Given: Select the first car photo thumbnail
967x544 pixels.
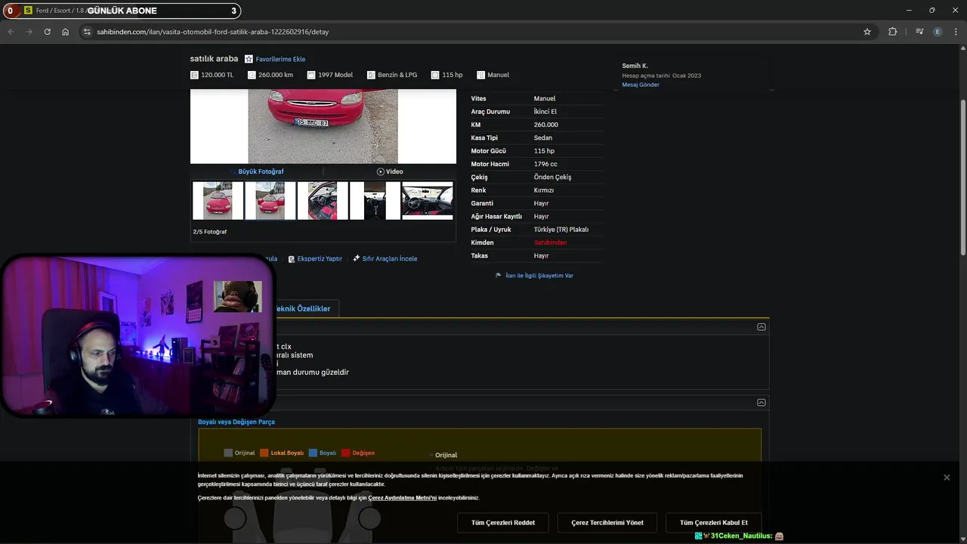Looking at the screenshot, I should [x=218, y=200].
